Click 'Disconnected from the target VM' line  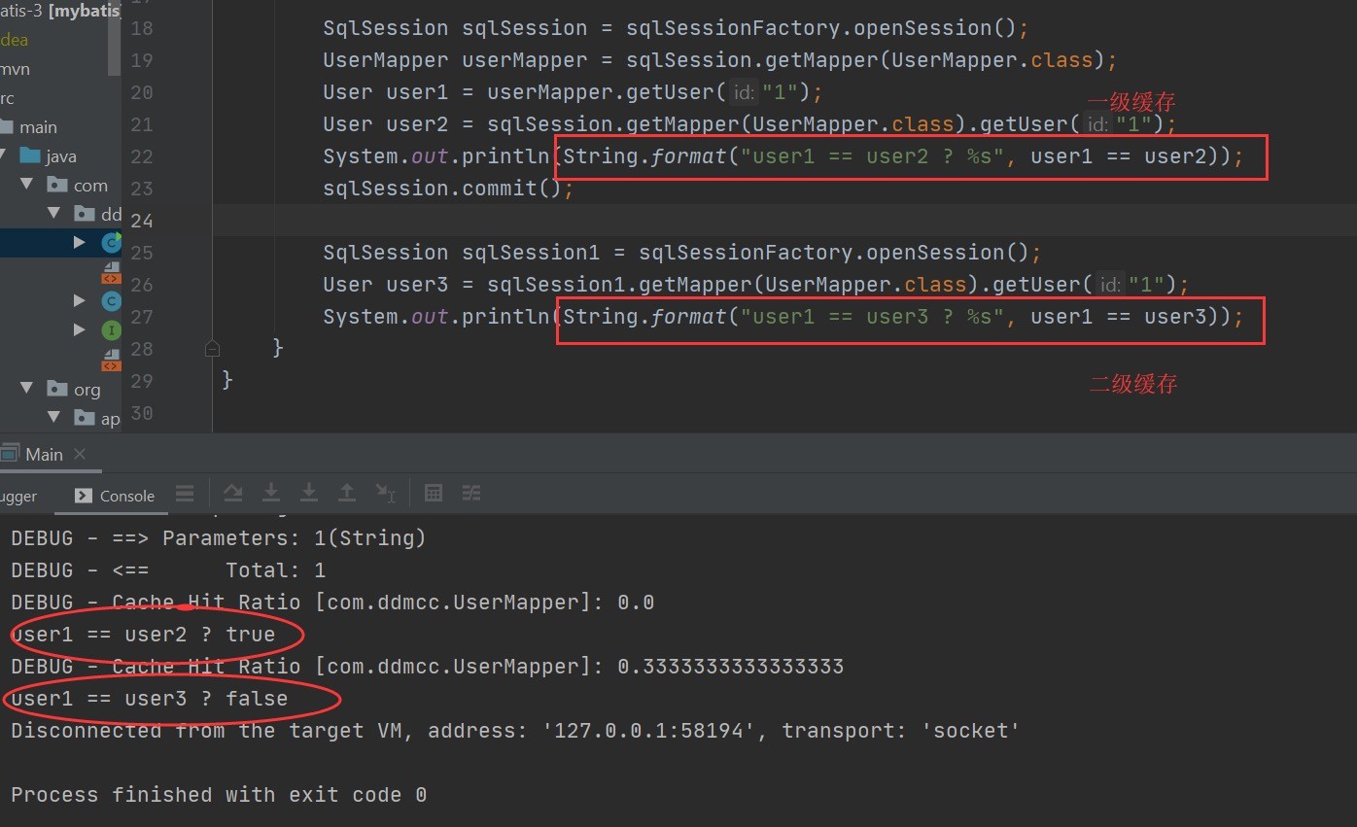pyautogui.click(x=515, y=731)
